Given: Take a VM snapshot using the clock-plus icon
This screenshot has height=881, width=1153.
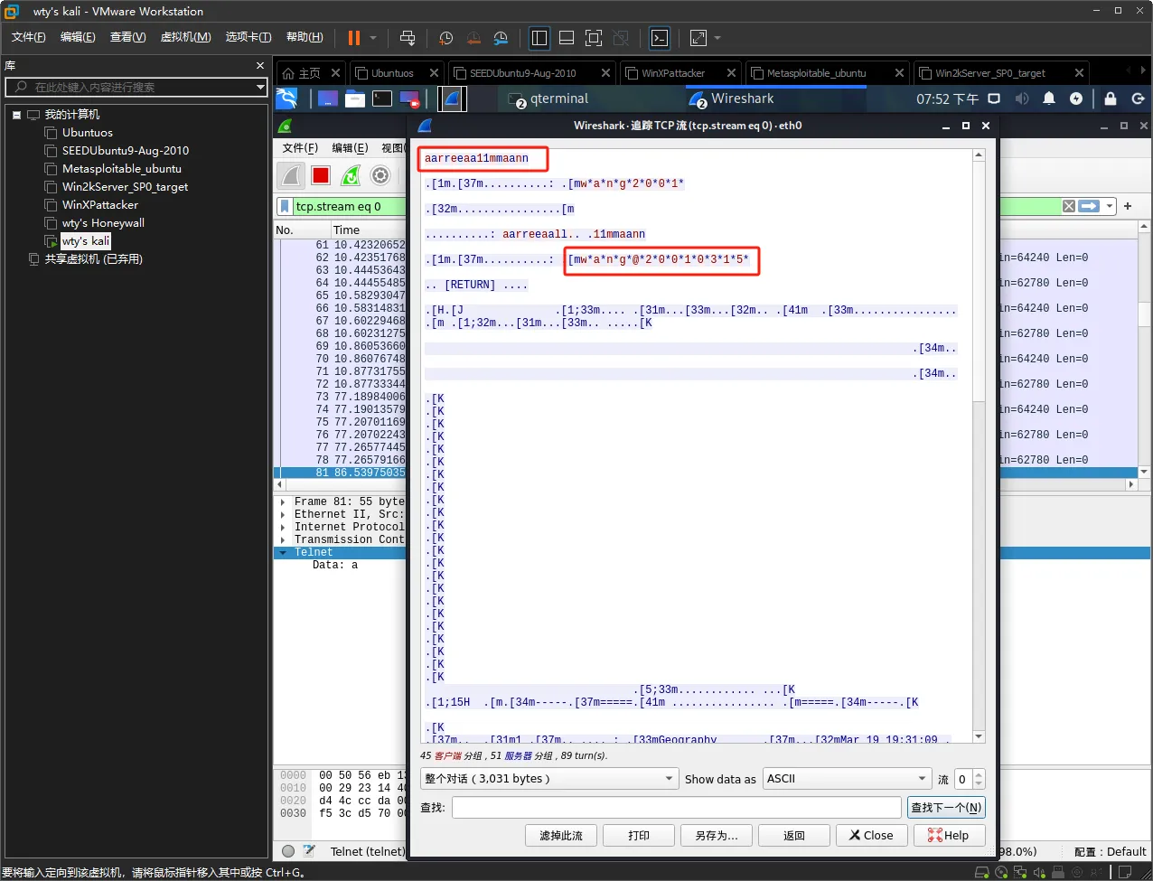Looking at the screenshot, I should pos(445,38).
